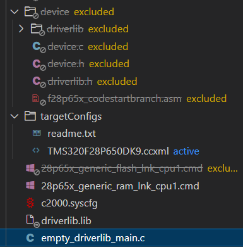Select the device.h file
Image resolution: width=243 pixels, height=247 pixels.
(x=66, y=64)
